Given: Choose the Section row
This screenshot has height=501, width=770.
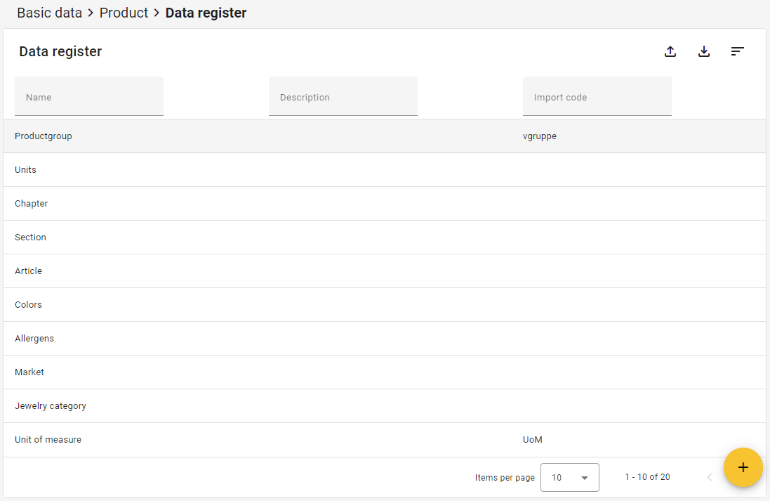Looking at the screenshot, I should click(30, 237).
